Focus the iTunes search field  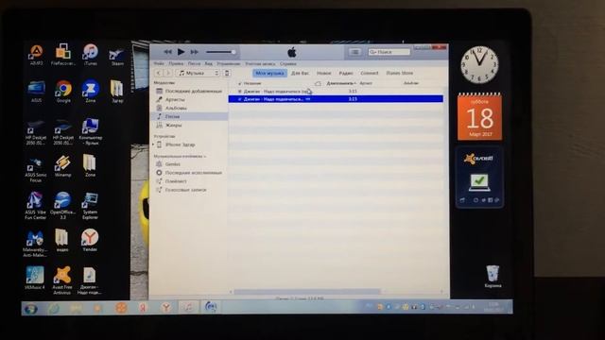(x=389, y=52)
